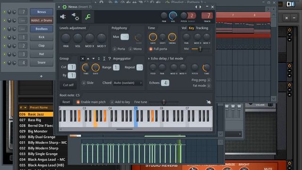Viewport: 302px width, 170px height.
Task: Click the Group Cut value field
Action: point(72,67)
